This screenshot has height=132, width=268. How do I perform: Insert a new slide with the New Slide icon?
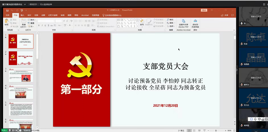[24, 21]
